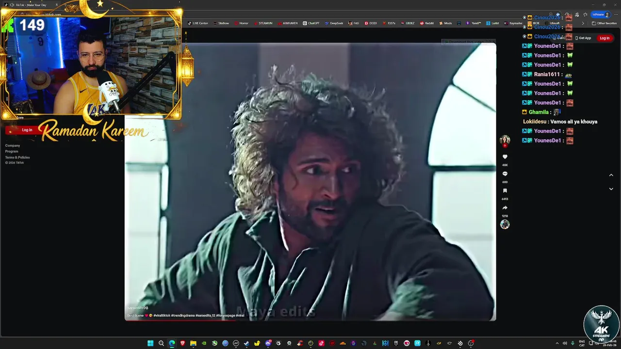
Task: Open the Skidrow bookmark
Action: click(x=221, y=23)
